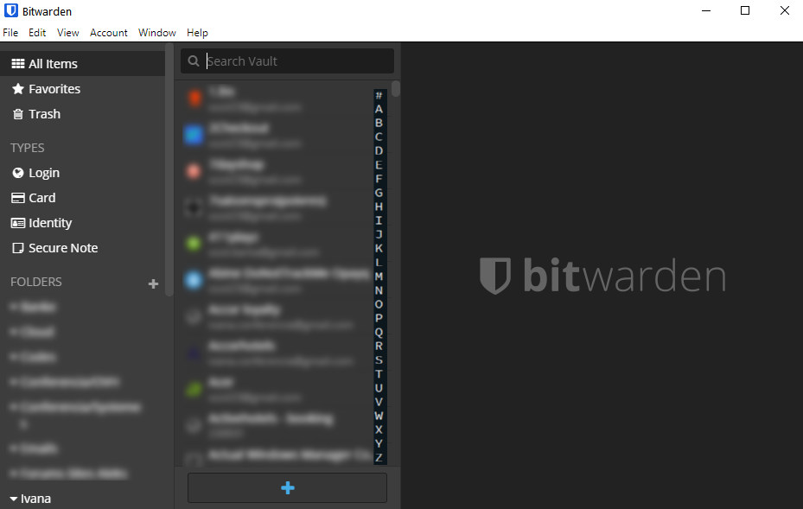The height and width of the screenshot is (509, 803).
Task: Open the Help menu
Action: (197, 33)
